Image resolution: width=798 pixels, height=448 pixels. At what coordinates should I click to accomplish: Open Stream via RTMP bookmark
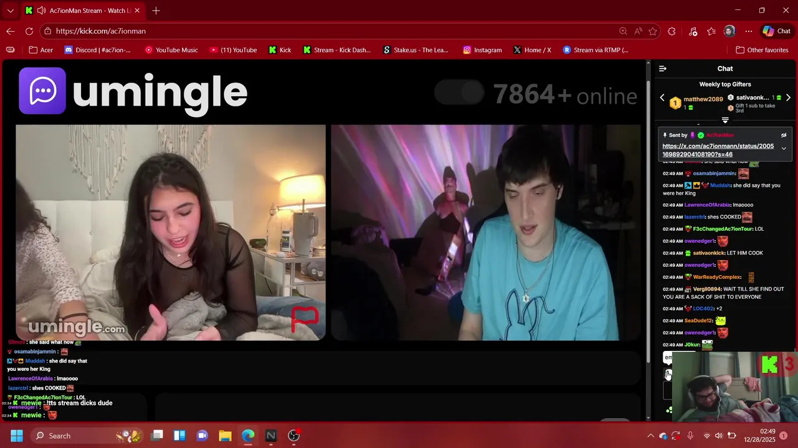[595, 50]
